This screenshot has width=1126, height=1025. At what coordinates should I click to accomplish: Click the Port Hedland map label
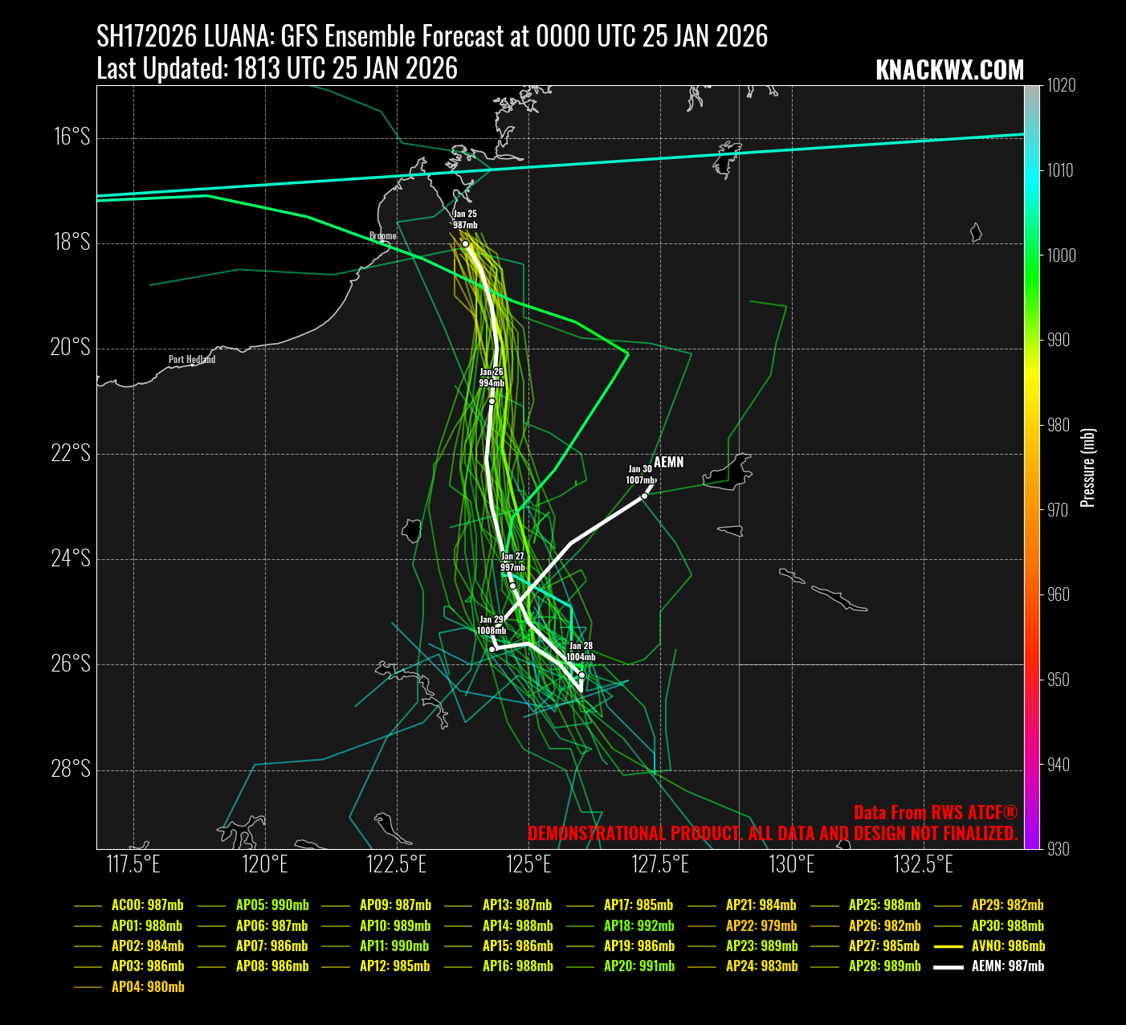(x=192, y=360)
